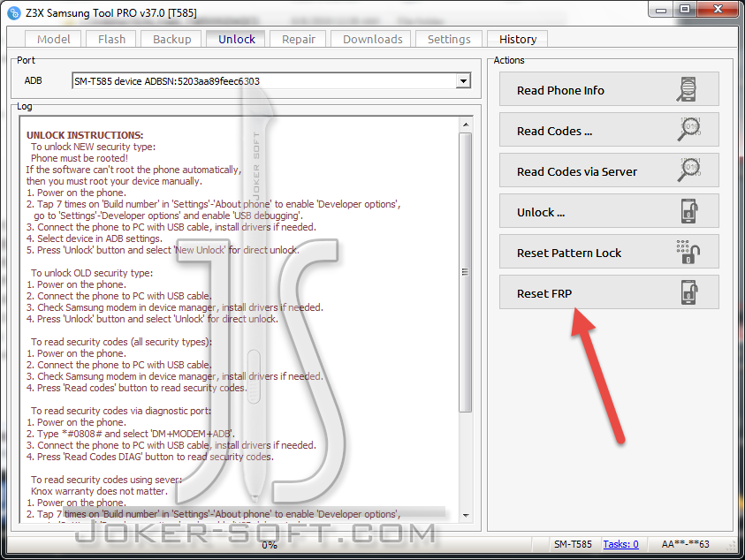Click the dot-grid lock icon on Reset Pattern Lock

point(688,252)
